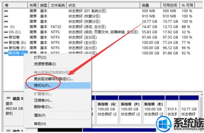Choose 更改驱动器号和路径(C)... from context menu
Image resolution: width=204 pixels, height=133 pixels.
tap(53, 79)
